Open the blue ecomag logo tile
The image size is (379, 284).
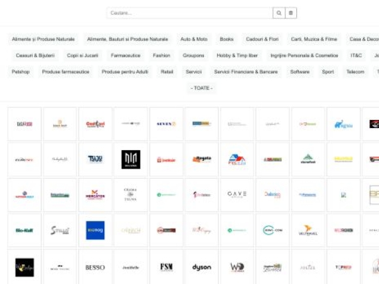click(95, 230)
